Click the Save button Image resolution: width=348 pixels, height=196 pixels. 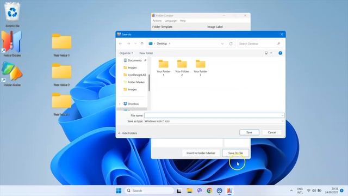[249, 132]
